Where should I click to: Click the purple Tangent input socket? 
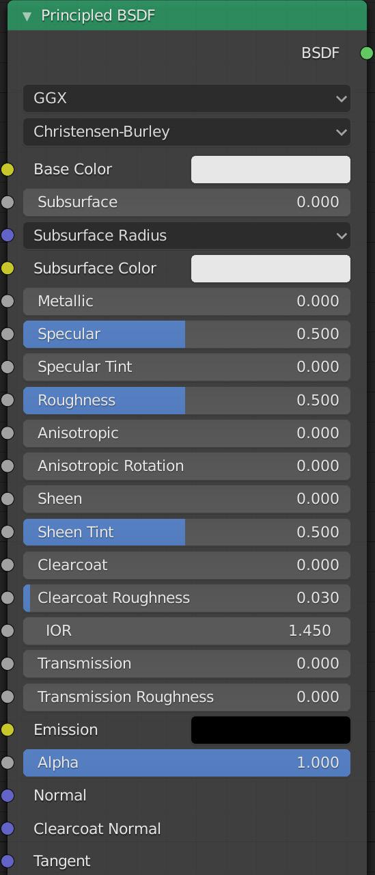[x=8, y=861]
